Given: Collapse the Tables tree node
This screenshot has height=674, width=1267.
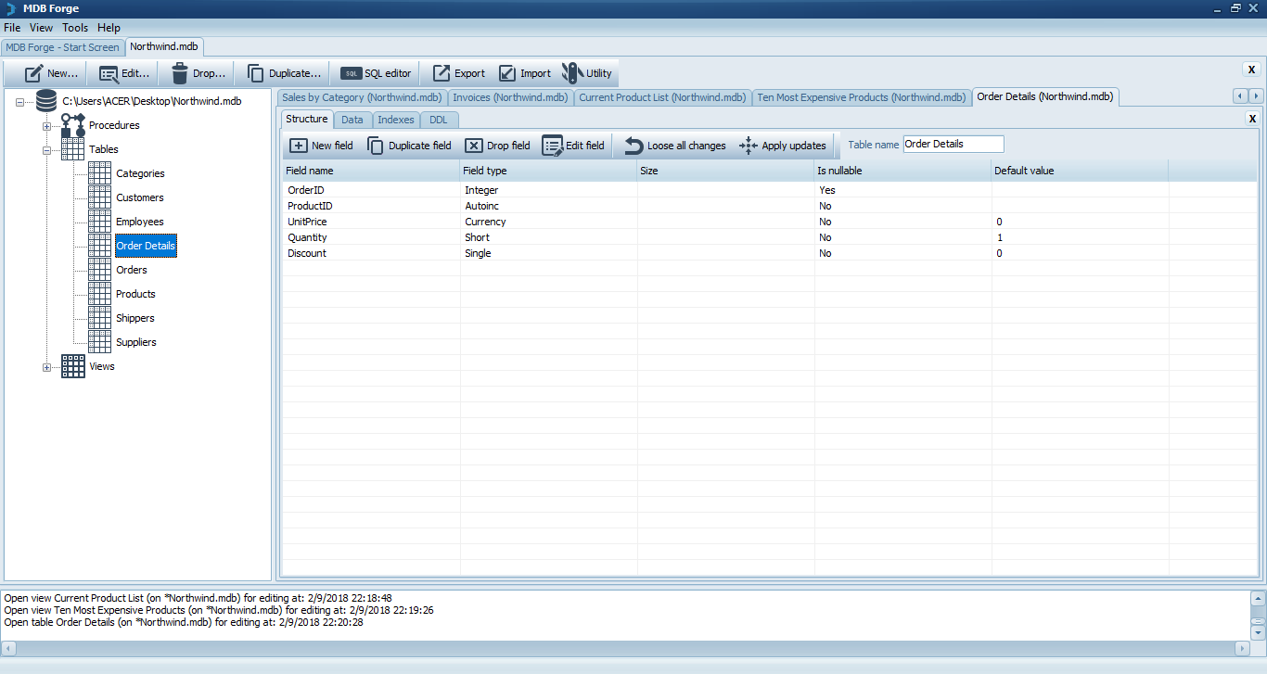Looking at the screenshot, I should (x=46, y=150).
